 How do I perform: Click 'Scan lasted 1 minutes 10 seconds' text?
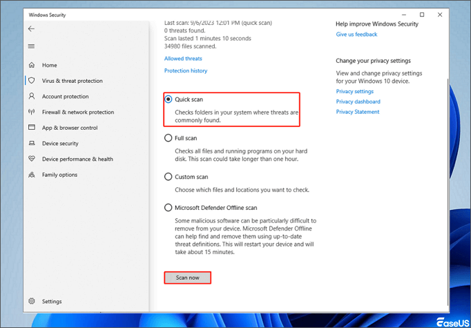208,39
